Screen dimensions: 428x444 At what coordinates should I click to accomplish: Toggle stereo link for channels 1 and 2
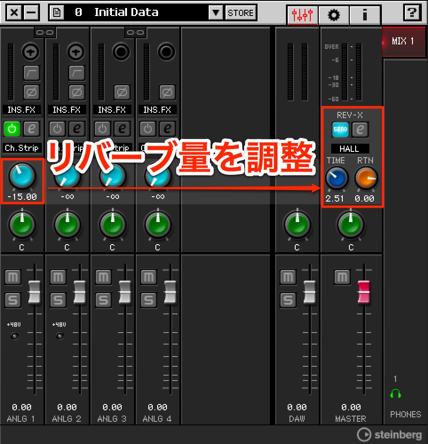45,32
